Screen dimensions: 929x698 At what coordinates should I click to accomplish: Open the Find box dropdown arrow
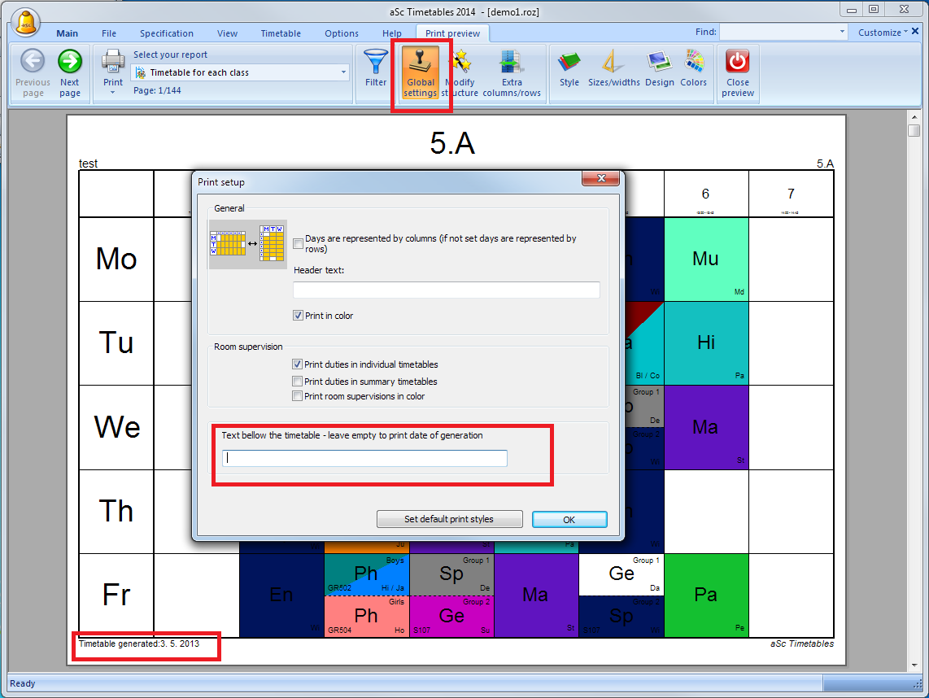coord(842,32)
